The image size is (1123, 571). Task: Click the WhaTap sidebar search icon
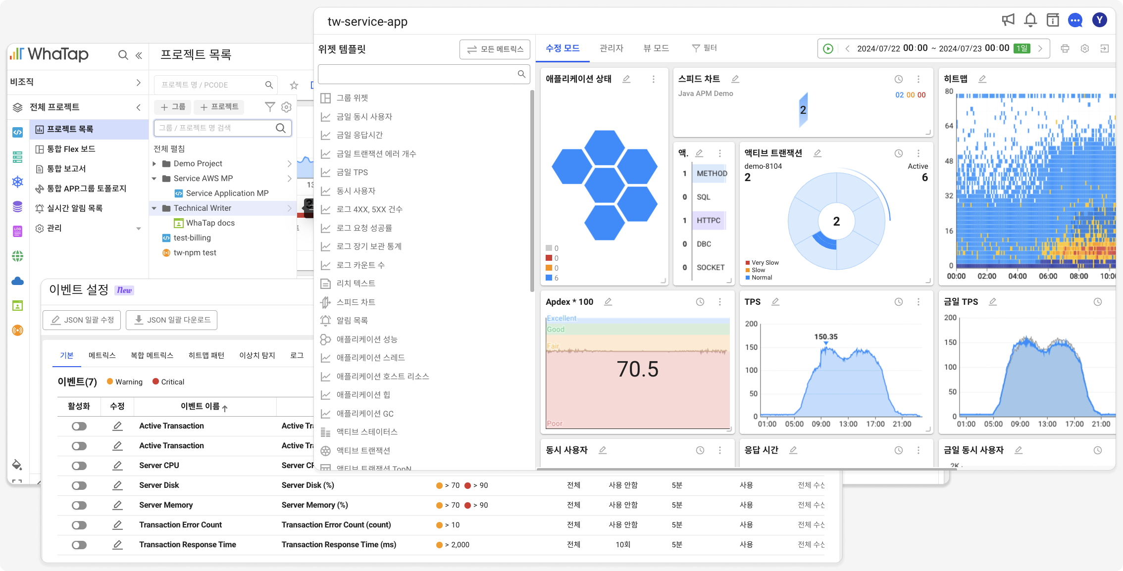point(123,55)
